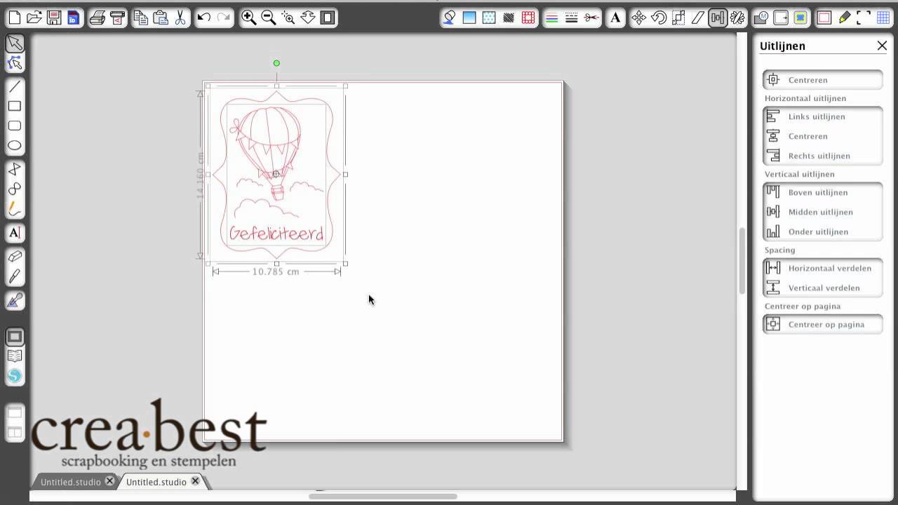
Task: Click Boven uitlijnen button
Action: pos(823,192)
